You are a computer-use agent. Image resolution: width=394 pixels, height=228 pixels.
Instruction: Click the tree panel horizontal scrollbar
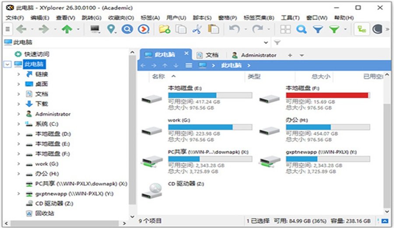(65, 223)
